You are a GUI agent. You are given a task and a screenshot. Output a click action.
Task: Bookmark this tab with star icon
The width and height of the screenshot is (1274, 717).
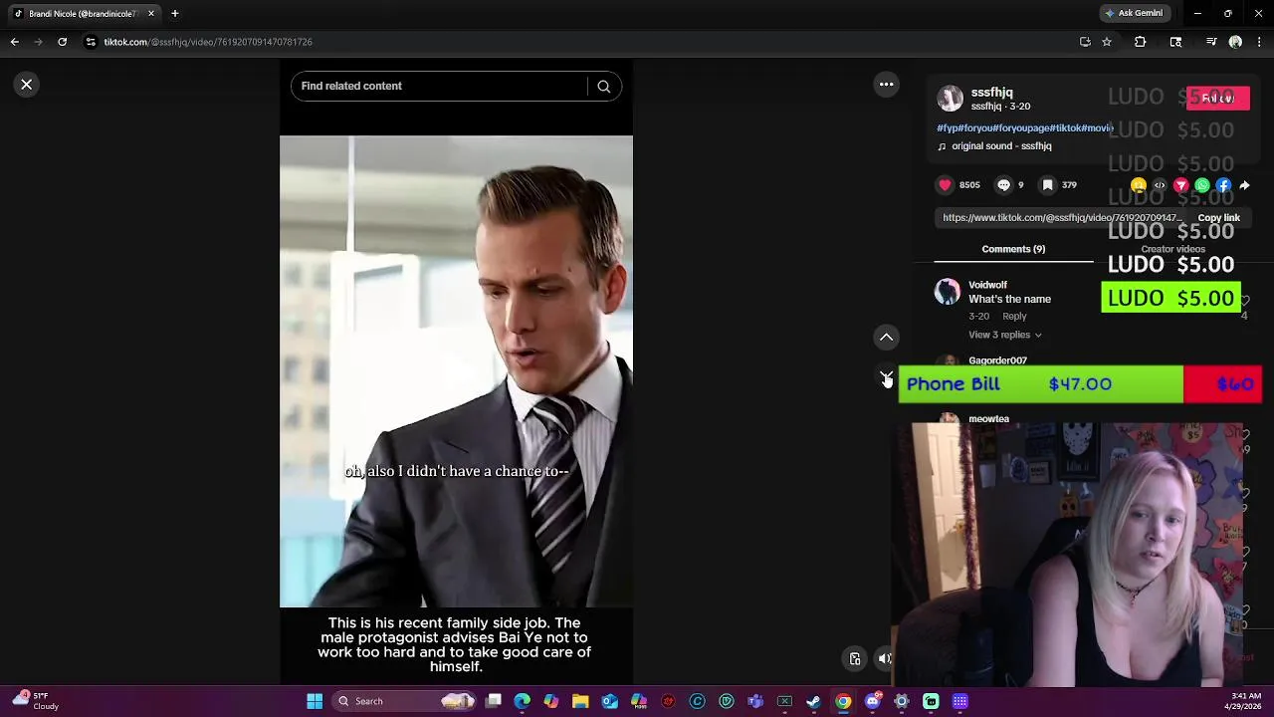coord(1107,42)
